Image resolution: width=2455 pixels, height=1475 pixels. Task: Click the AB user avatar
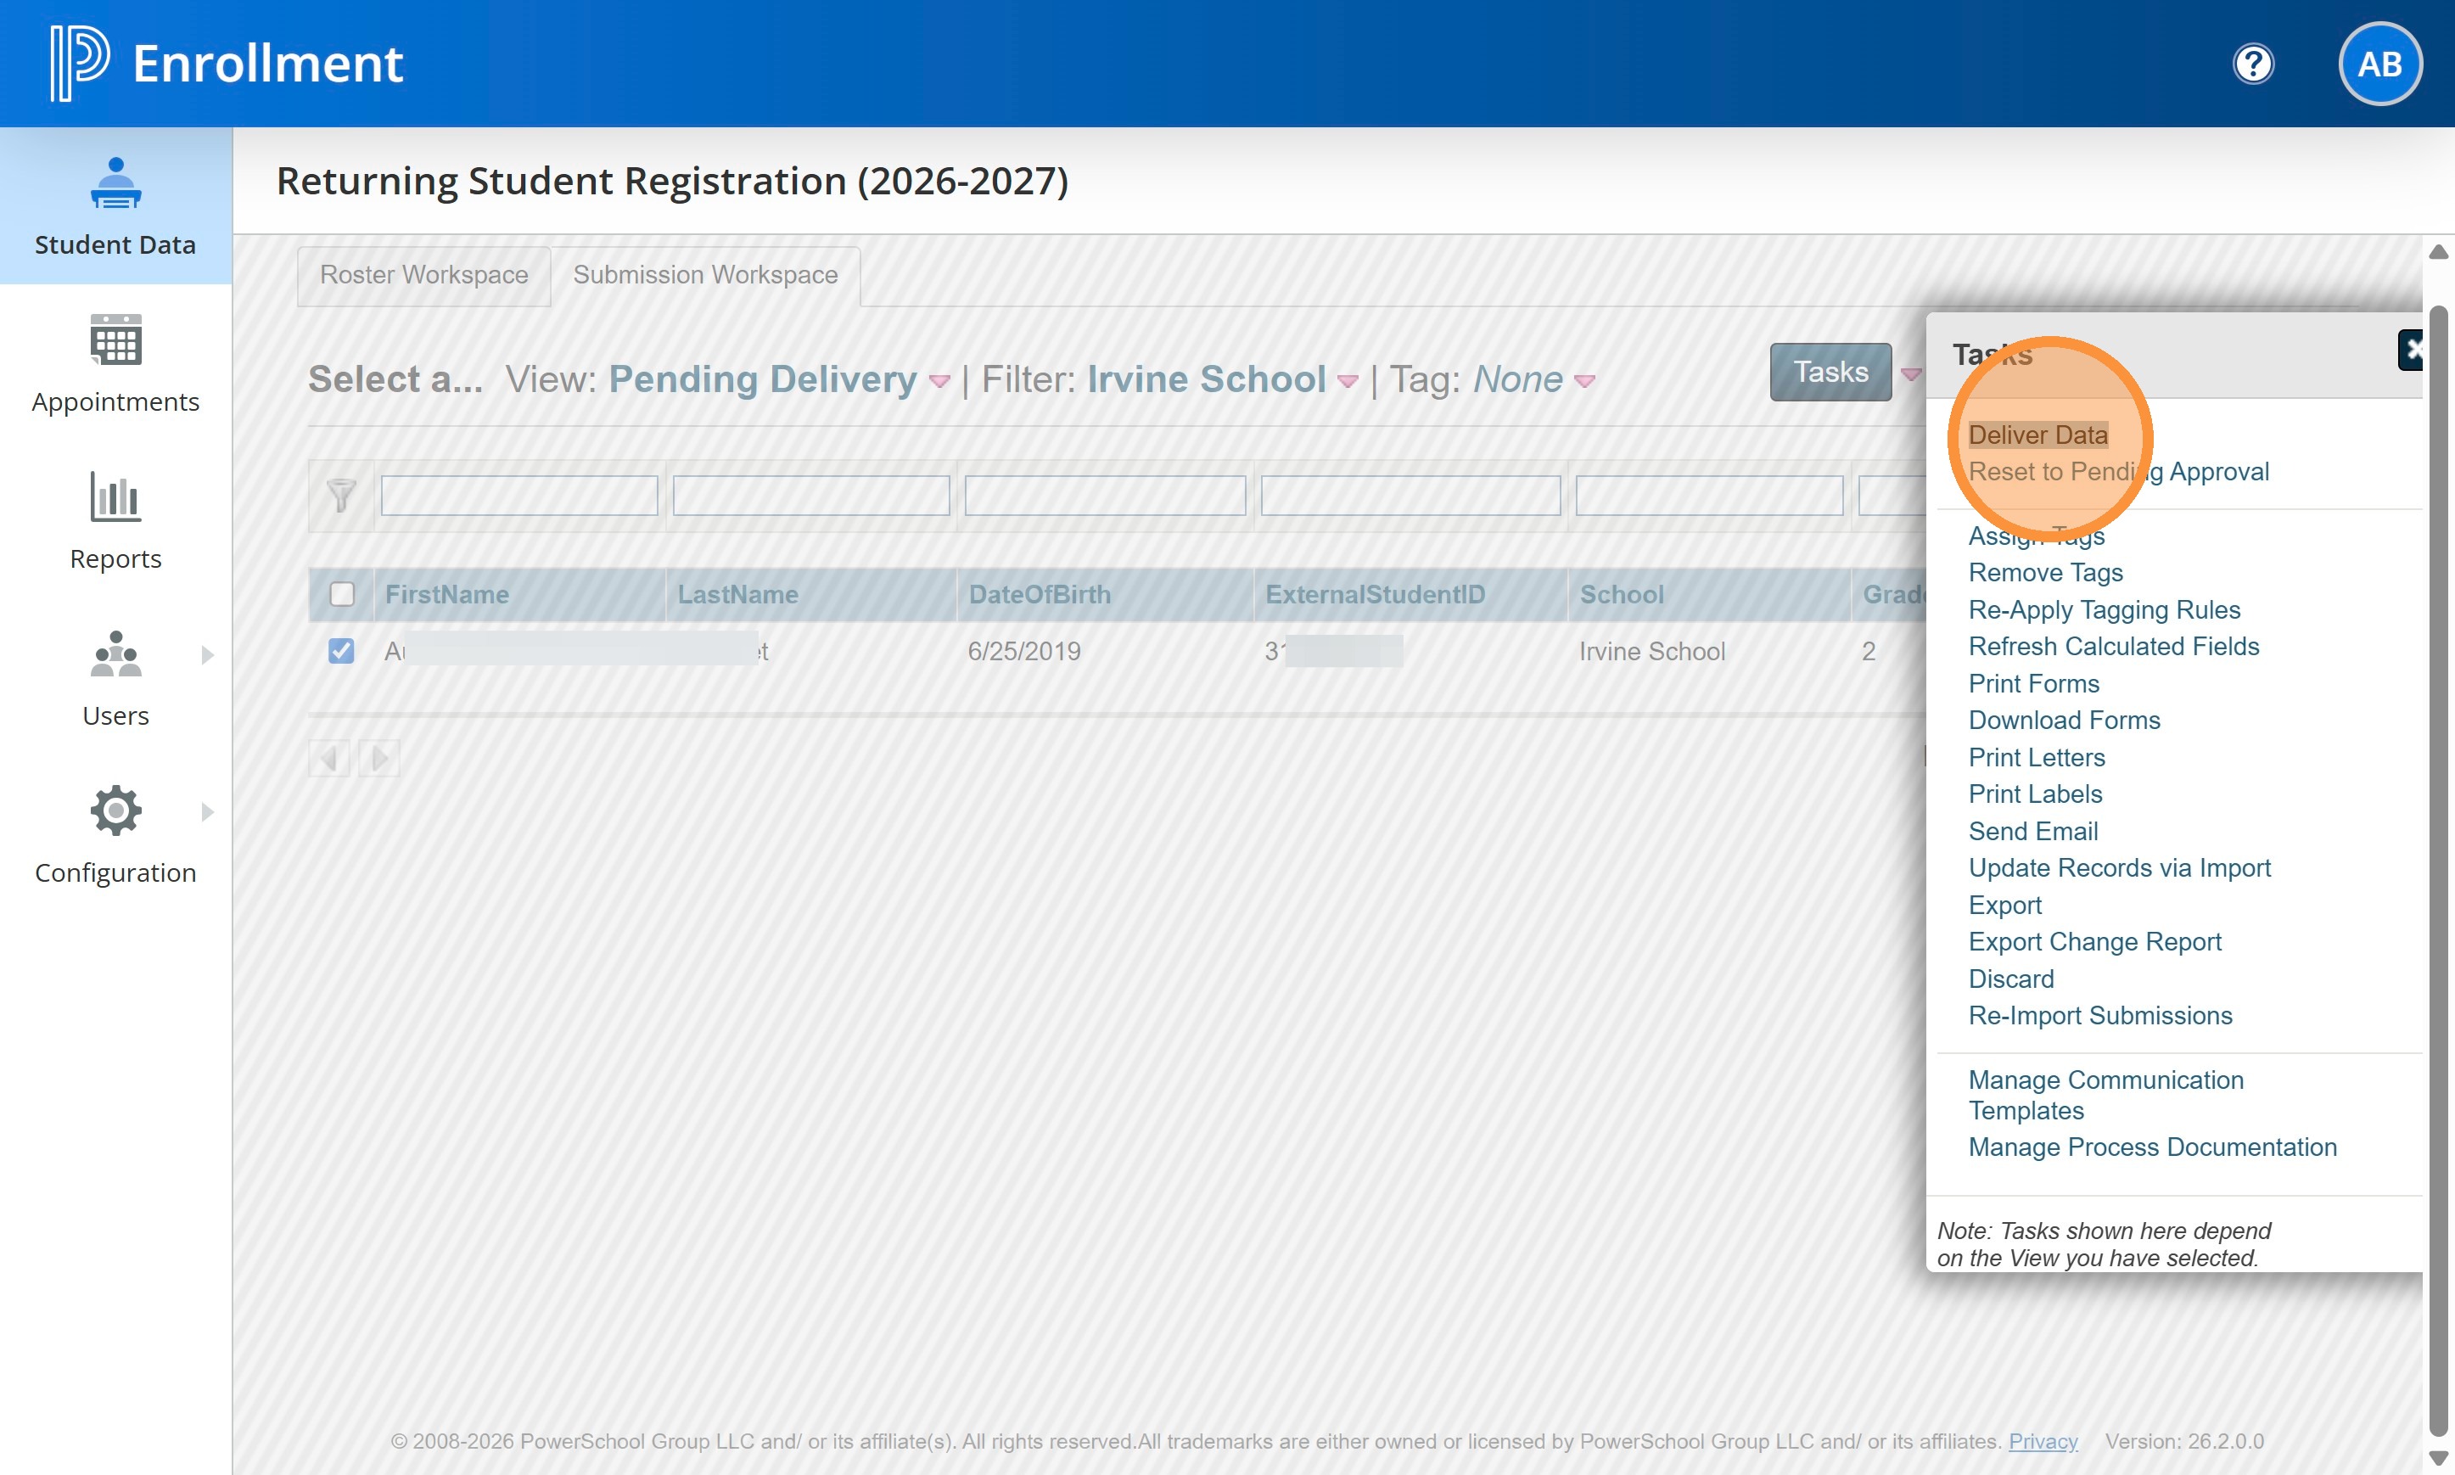pos(2379,64)
